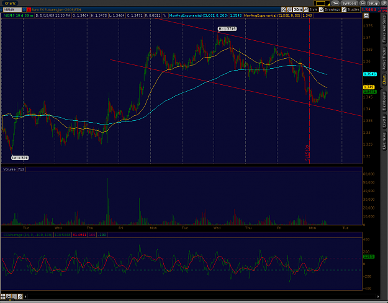Click the wrench tools button

pos(335,3)
